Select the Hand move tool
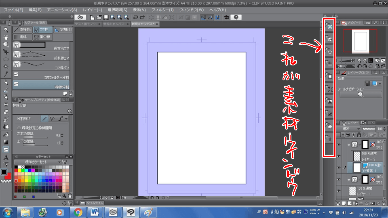 pyautogui.click(x=6, y=37)
